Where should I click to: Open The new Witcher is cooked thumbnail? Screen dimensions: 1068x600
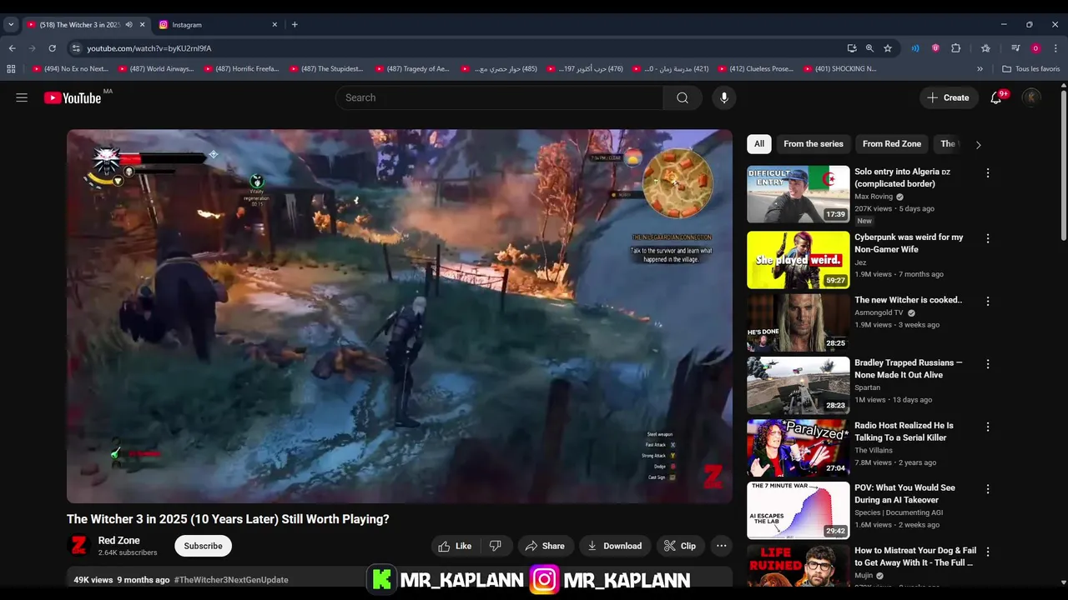(798, 322)
